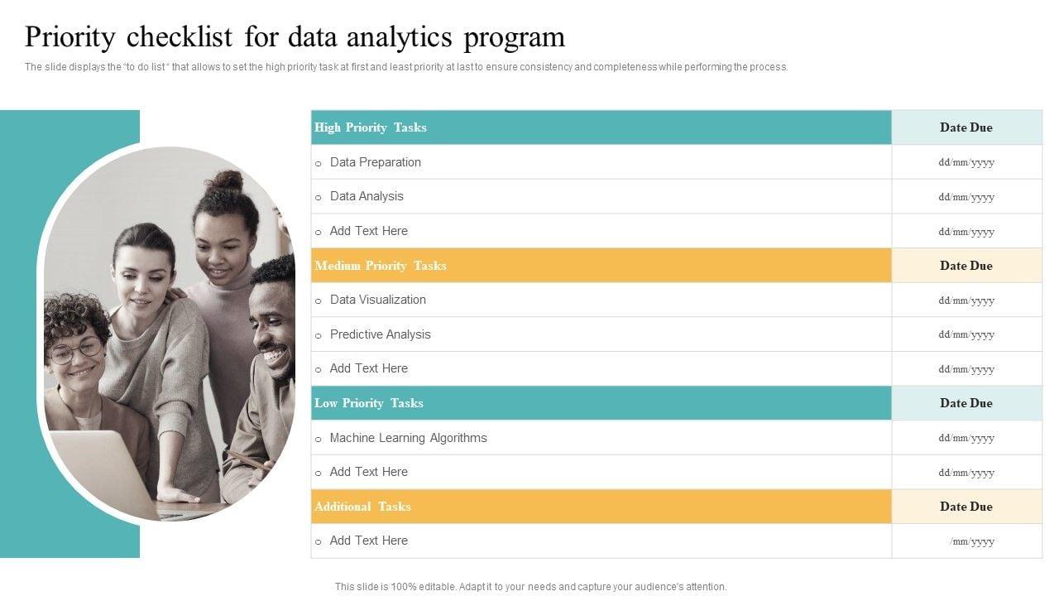Tick the Machine Learning Algorithms bullet
Viewport: 1059px width, 596px height.
click(319, 440)
